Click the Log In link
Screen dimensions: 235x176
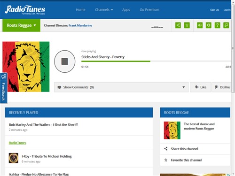point(227,10)
